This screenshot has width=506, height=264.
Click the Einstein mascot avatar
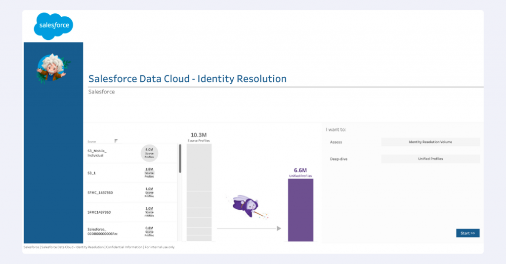point(53,68)
